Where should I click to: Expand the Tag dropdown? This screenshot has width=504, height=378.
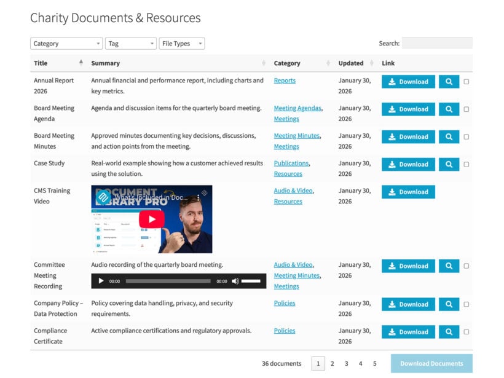(131, 43)
